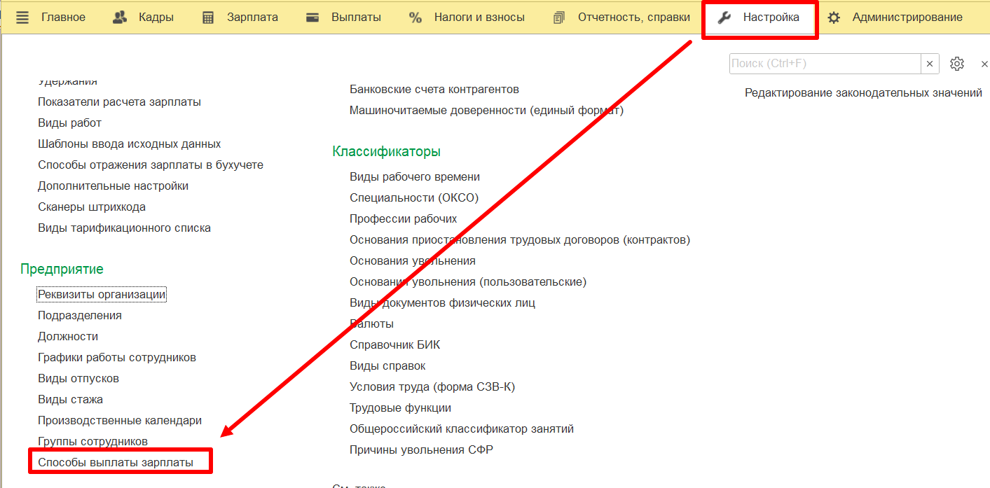Open the Главное section
Screen dimensions: 990x488
(x=63, y=18)
